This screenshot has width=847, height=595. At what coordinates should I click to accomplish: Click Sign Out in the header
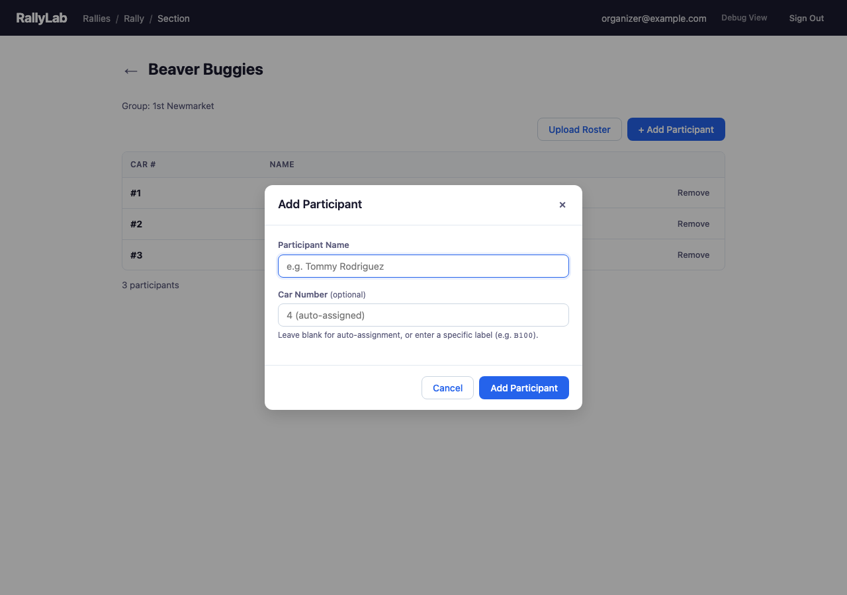click(806, 18)
